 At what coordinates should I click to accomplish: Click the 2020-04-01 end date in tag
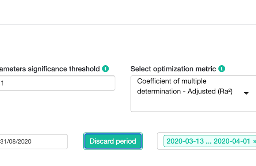click(232, 141)
